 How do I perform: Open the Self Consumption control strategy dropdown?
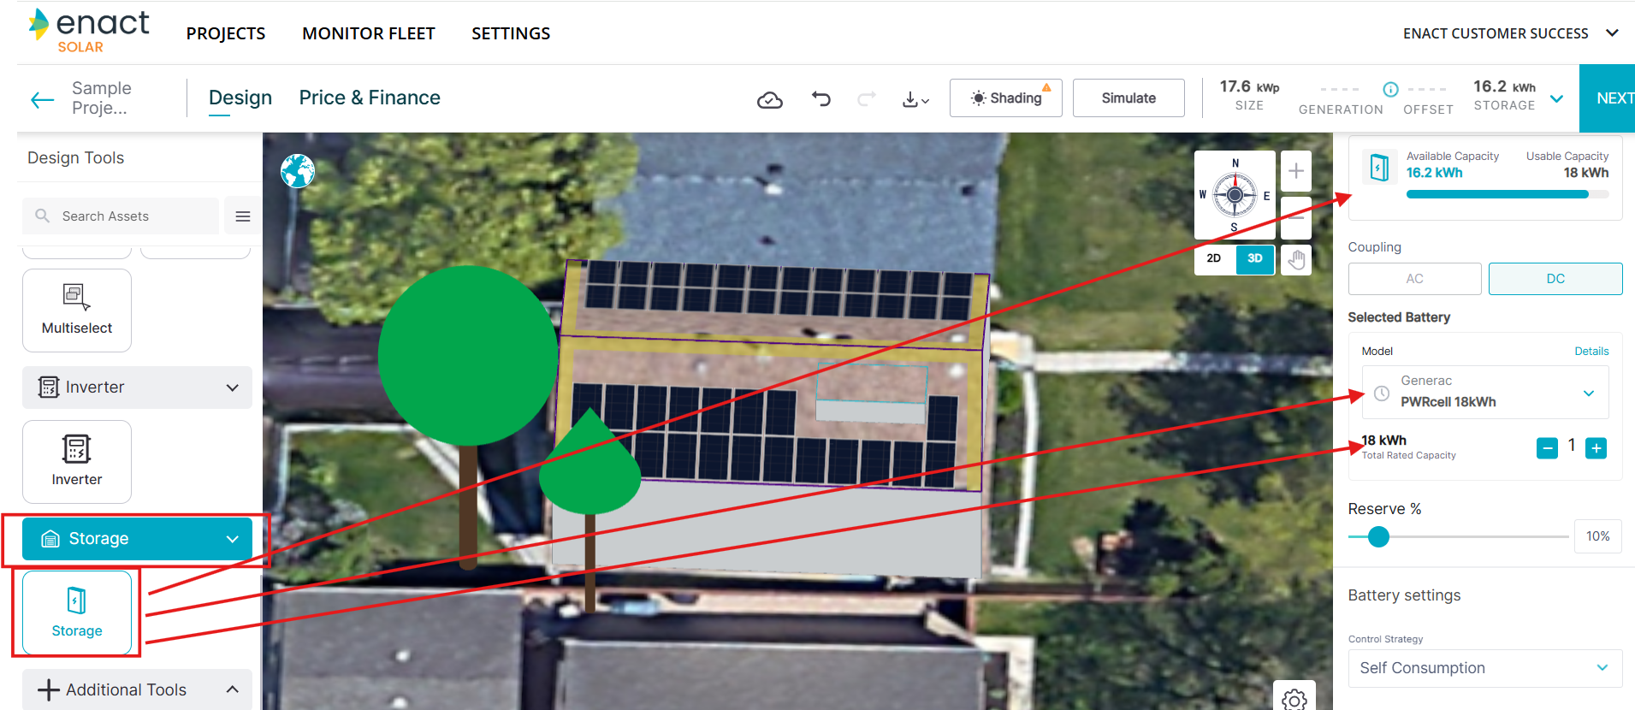coord(1485,668)
